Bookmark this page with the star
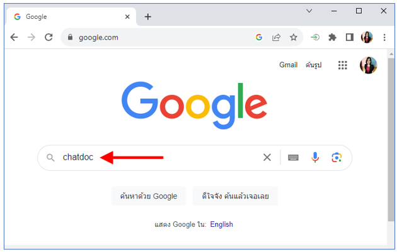 tap(294, 37)
